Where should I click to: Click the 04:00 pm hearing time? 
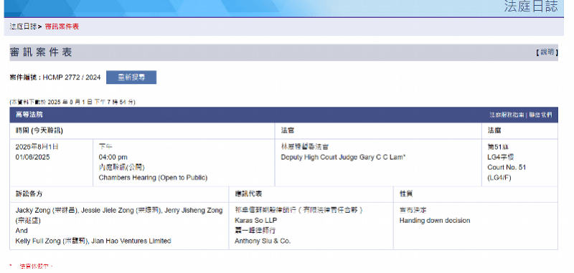pyautogui.click(x=113, y=157)
